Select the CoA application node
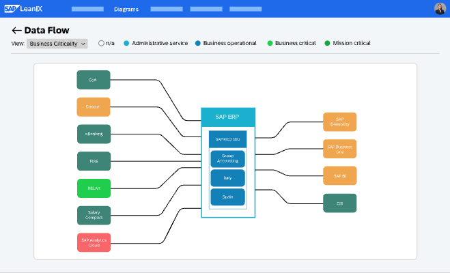This screenshot has width=450, height=273. click(x=93, y=80)
